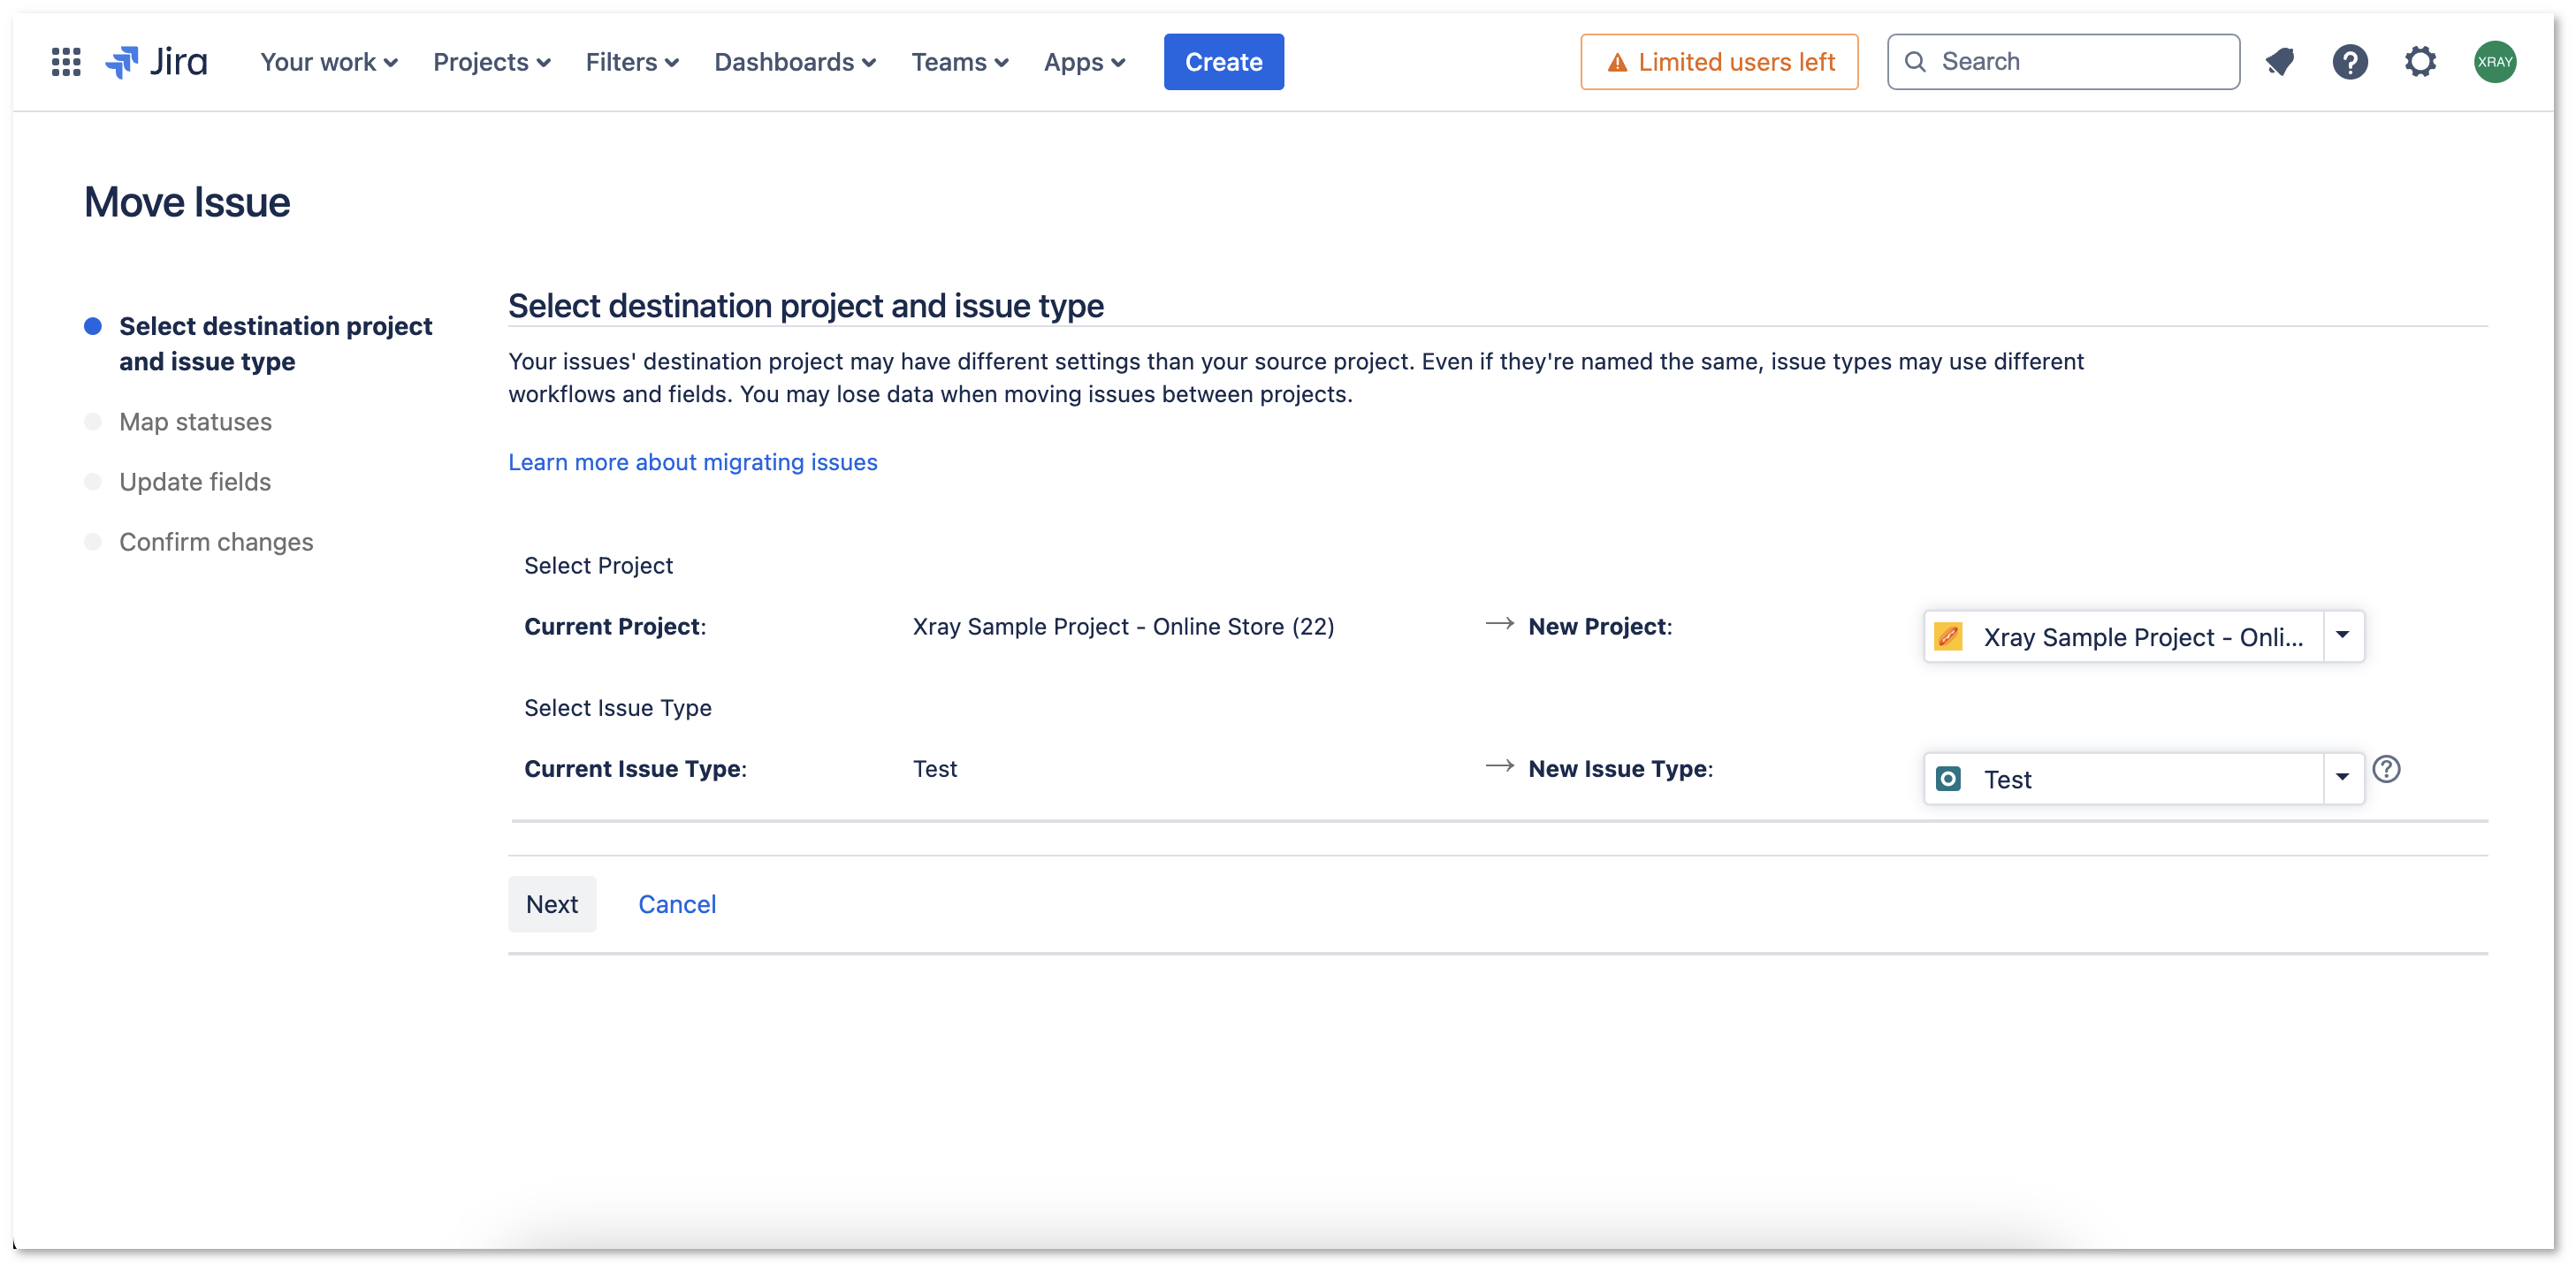Viewport: 2576px width, 1271px height.
Task: Click the Next button
Action: [x=552, y=904]
